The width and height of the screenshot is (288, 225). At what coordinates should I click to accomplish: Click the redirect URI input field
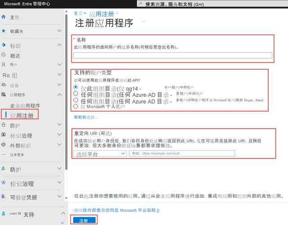[182, 153]
